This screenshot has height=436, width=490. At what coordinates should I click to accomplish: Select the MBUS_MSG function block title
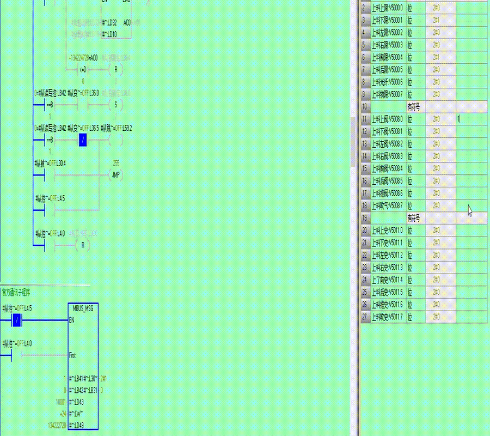[x=83, y=308]
